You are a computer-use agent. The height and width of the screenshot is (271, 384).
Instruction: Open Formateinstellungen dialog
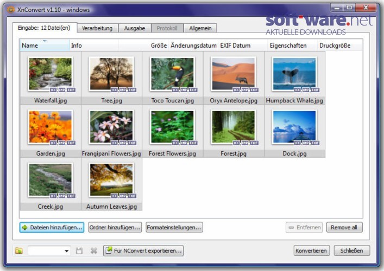click(174, 227)
